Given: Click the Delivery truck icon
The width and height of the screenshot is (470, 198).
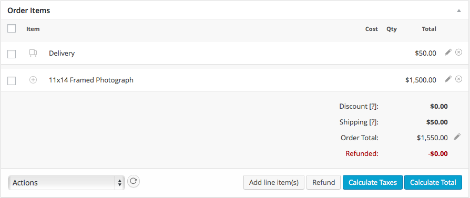Looking at the screenshot, I should point(33,54).
